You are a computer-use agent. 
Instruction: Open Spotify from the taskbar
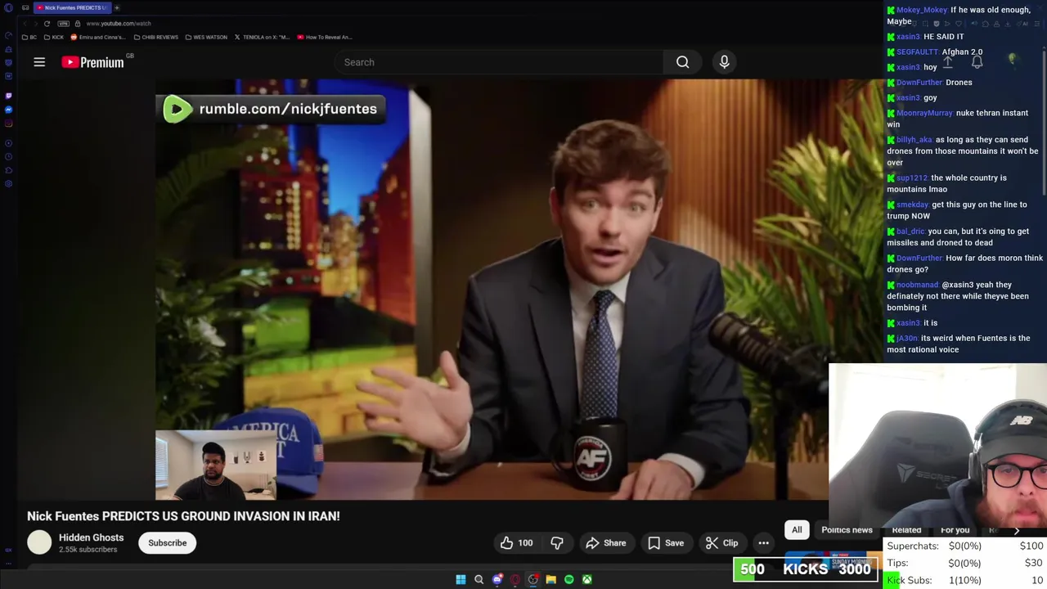tap(569, 579)
